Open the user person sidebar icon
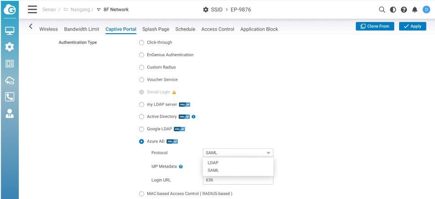Viewport: 435px width, 199px height. [x=10, y=114]
